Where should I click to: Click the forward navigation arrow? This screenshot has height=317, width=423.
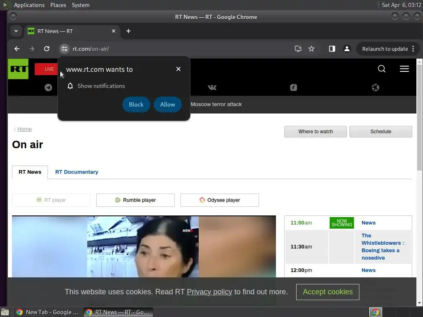coord(32,49)
